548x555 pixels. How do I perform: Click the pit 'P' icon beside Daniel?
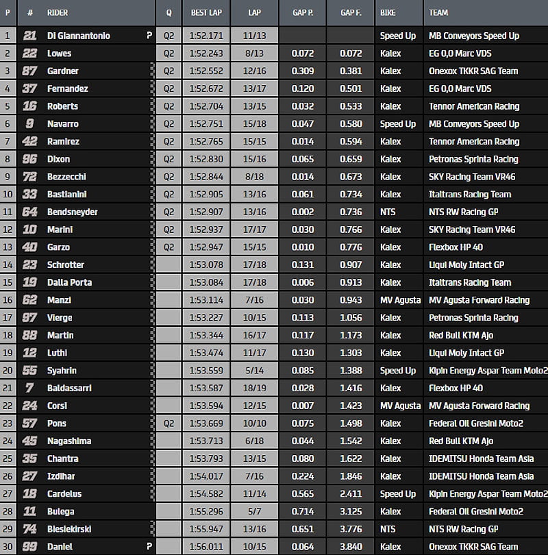pos(149,547)
